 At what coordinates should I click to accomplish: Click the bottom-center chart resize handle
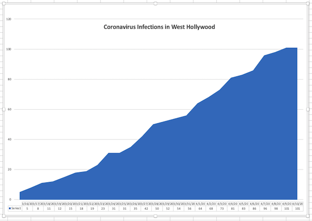coord(155,216)
